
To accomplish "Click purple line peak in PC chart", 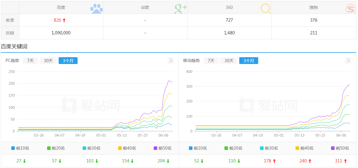I will tap(169, 81).
